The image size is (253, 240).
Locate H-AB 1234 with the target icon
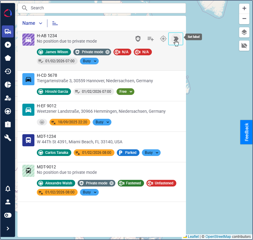pos(163,39)
